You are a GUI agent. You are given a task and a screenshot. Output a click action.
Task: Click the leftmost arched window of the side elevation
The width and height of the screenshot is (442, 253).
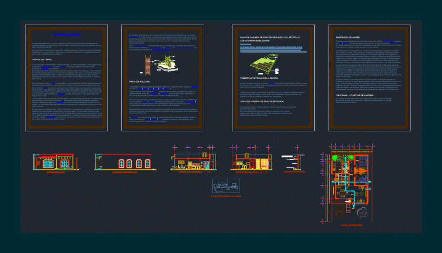click(121, 163)
